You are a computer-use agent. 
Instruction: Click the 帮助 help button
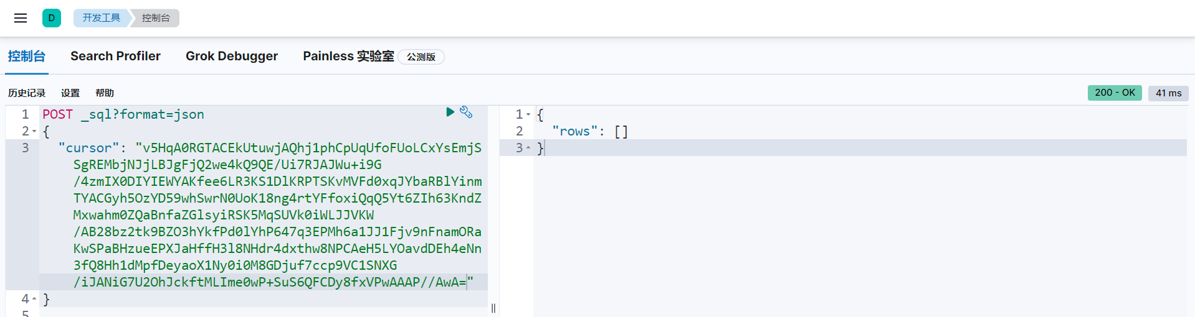coord(105,93)
